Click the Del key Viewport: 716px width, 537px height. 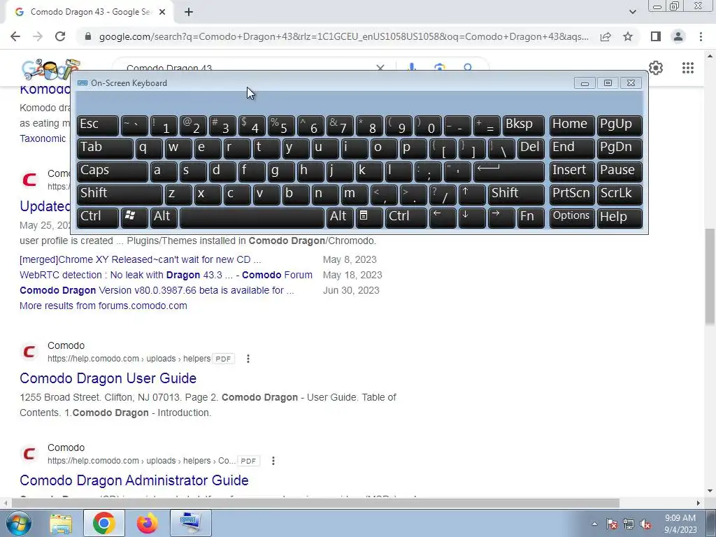tap(531, 149)
